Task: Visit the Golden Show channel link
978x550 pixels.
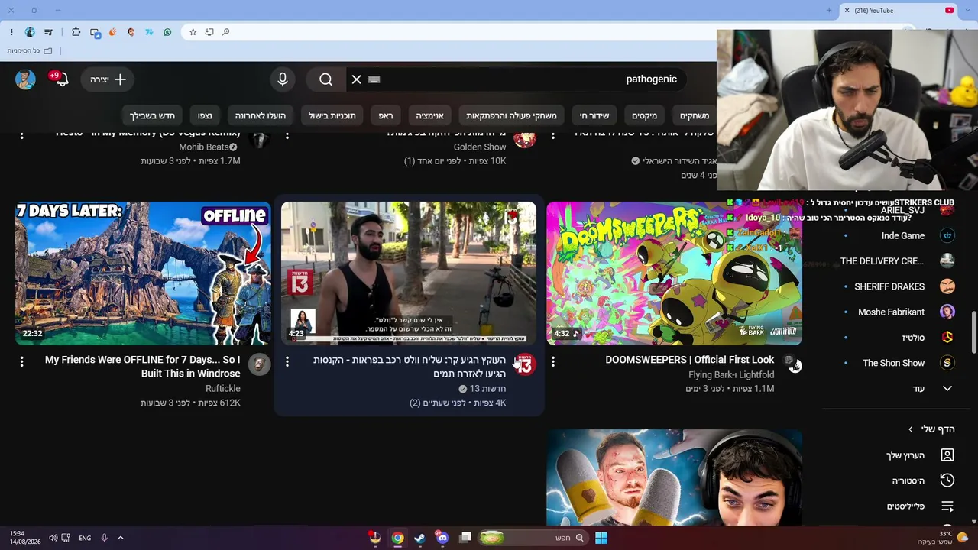Action: point(480,147)
